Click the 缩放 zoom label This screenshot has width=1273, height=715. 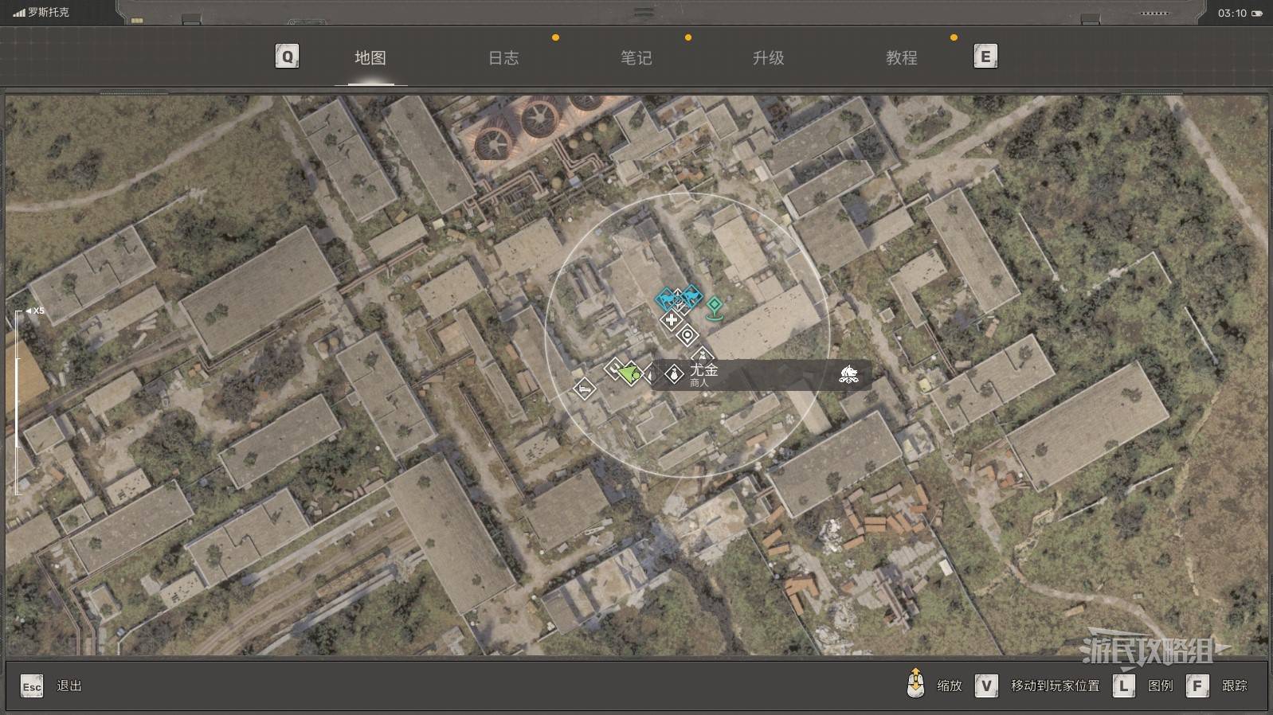[x=950, y=686]
